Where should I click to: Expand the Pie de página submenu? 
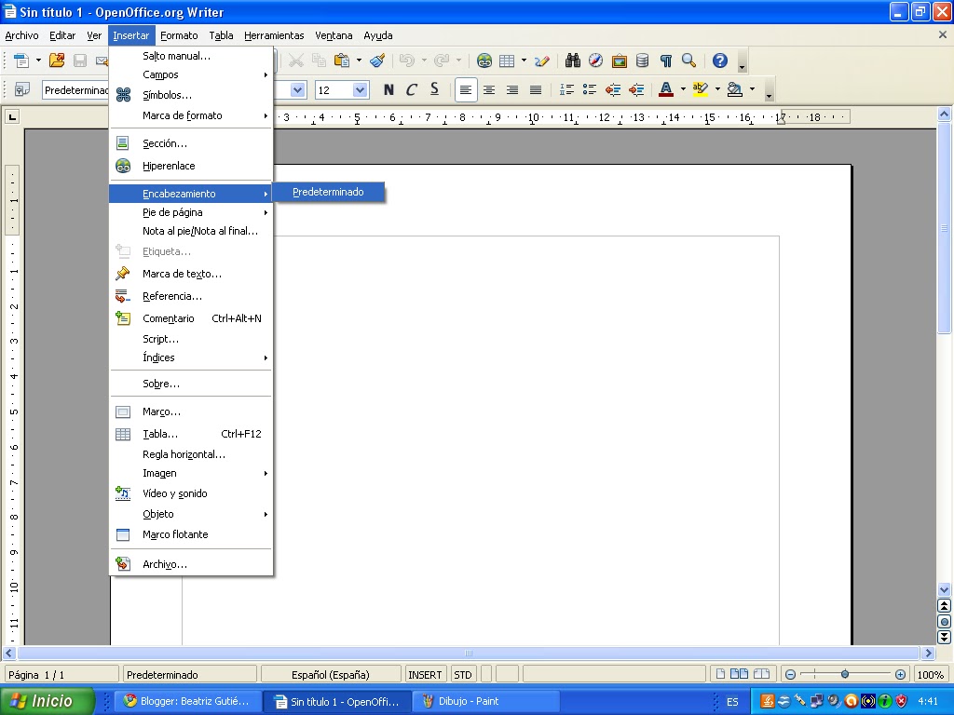[190, 212]
